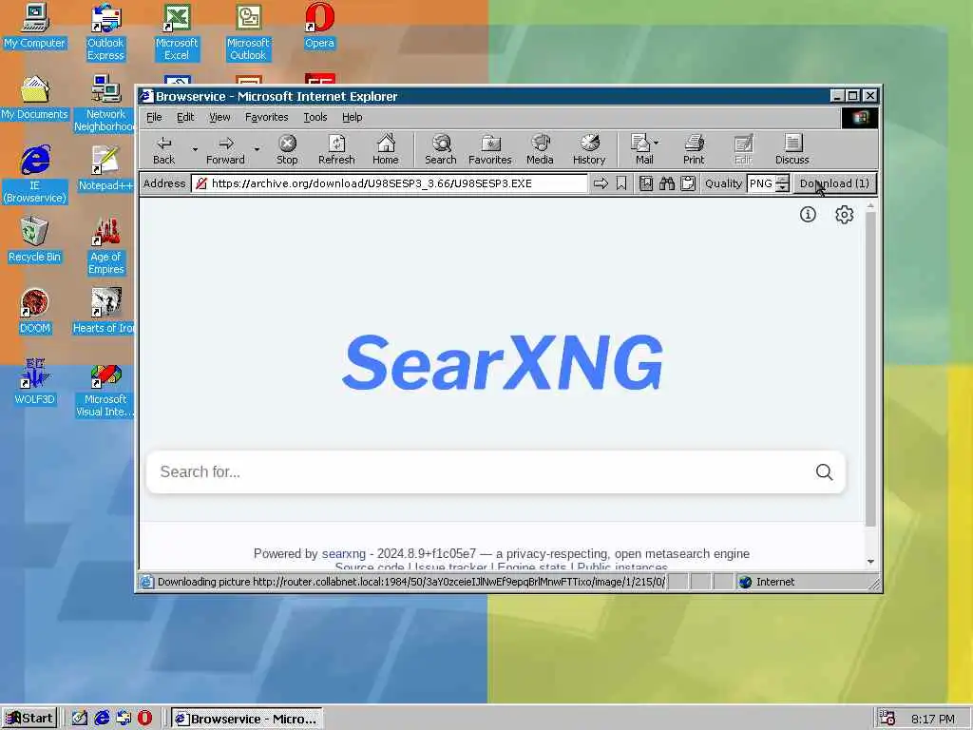The width and height of the screenshot is (973, 730).
Task: Click the page scrollbar down arrow
Action: pos(870,561)
